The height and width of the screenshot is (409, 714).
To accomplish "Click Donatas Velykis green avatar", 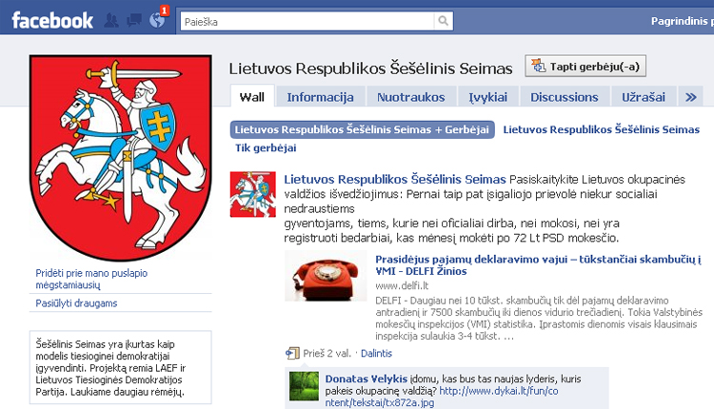I will pyautogui.click(x=305, y=386).
